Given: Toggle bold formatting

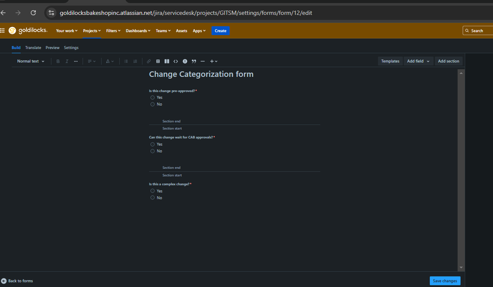Looking at the screenshot, I should 58,61.
